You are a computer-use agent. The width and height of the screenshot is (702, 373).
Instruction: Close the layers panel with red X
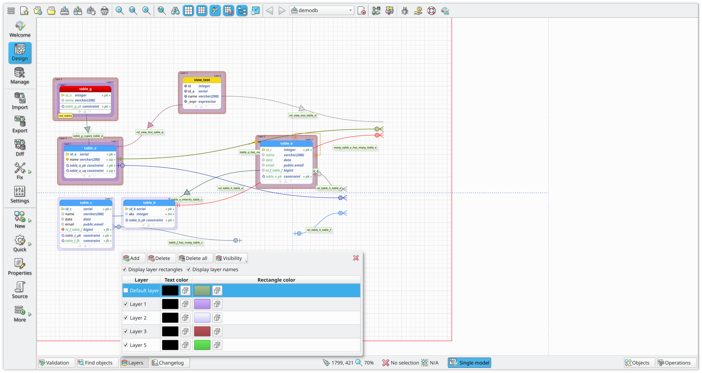pyautogui.click(x=356, y=258)
